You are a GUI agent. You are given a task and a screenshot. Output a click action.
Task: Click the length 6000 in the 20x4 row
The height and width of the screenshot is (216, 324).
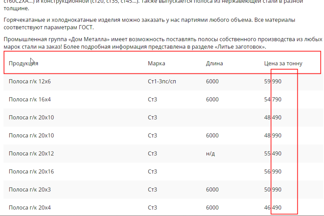pos(212,207)
